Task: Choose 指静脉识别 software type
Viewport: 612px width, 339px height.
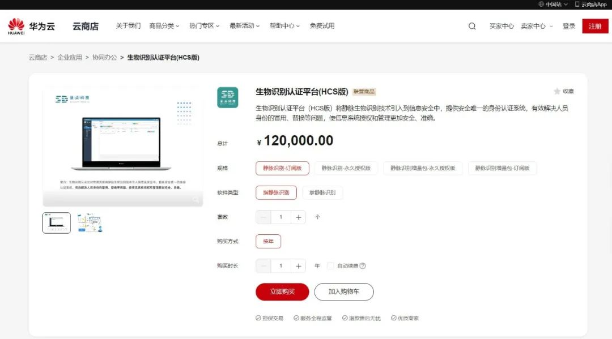Action: (276, 192)
